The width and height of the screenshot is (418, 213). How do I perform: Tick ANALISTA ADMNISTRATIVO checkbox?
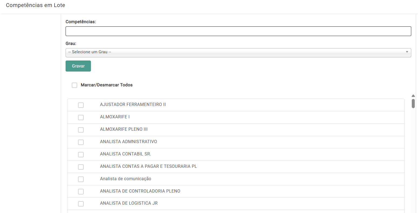[x=81, y=142]
